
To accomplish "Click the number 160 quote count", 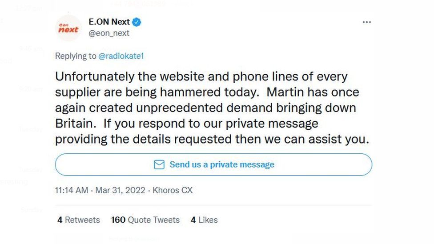I will 118,220.
